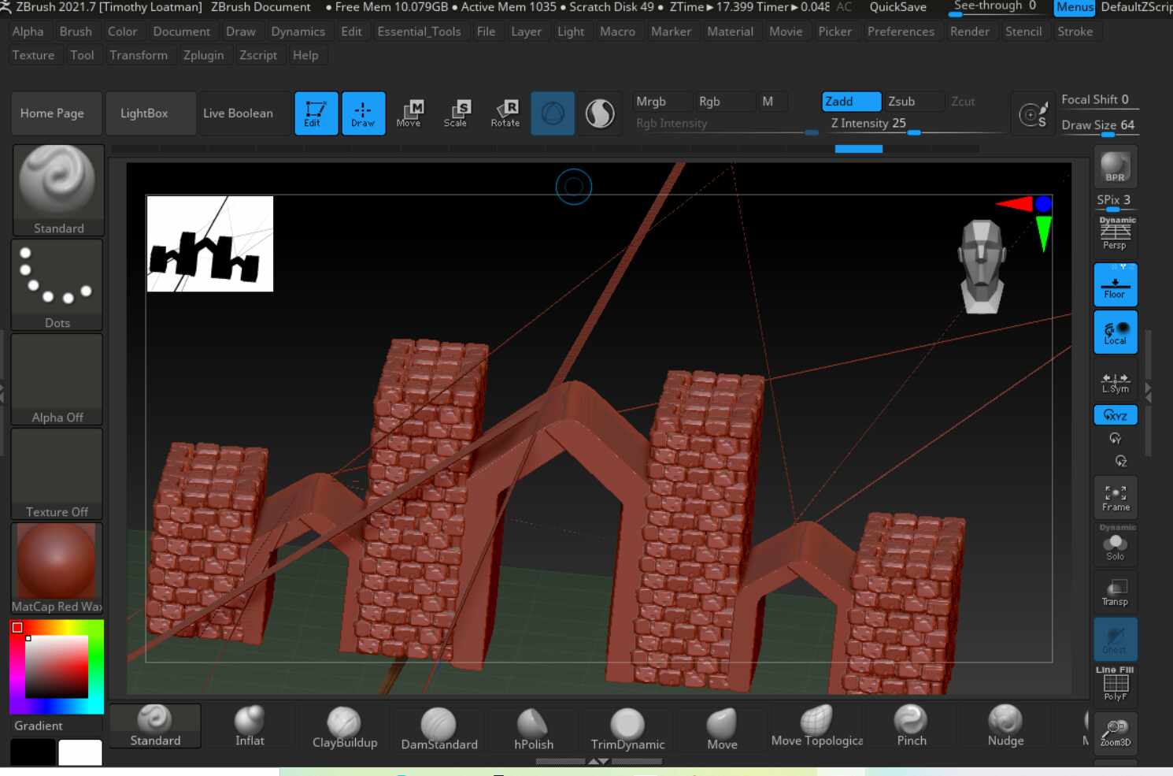Viewport: 1173px width, 776px height.
Task: Toggle the Floor grid button
Action: 1115,284
